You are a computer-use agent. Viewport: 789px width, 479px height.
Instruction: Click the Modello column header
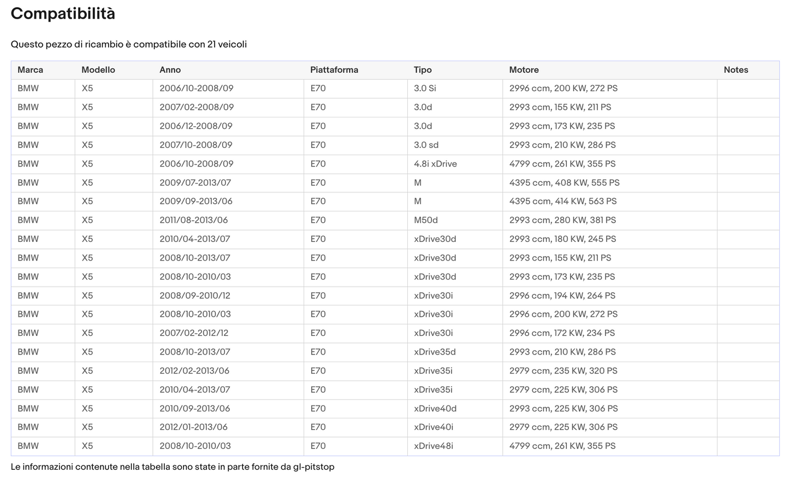click(x=98, y=70)
